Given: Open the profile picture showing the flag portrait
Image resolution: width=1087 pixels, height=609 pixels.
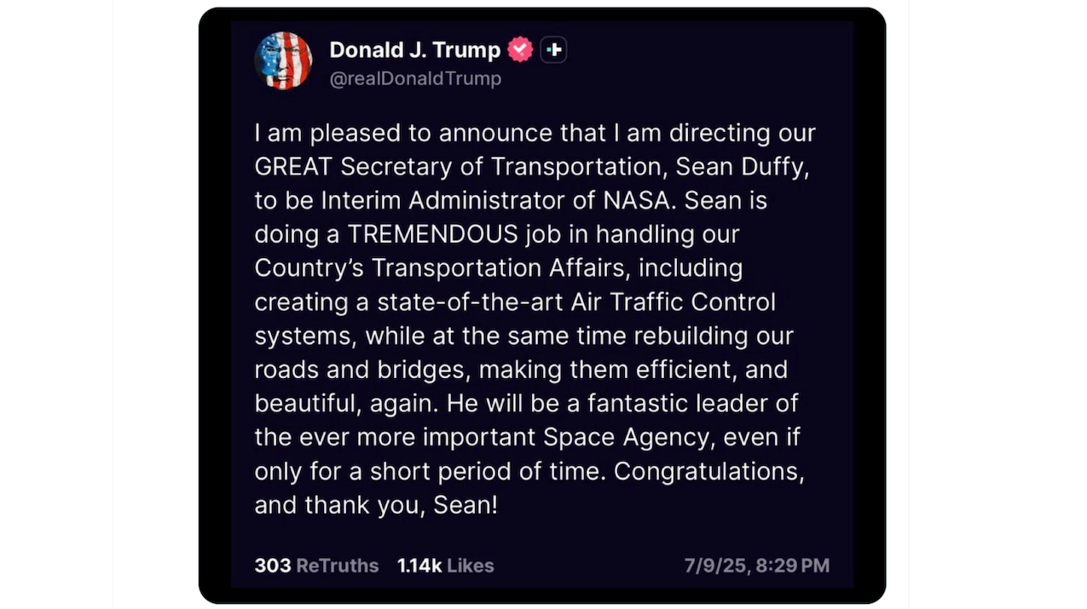Looking at the screenshot, I should tap(283, 60).
